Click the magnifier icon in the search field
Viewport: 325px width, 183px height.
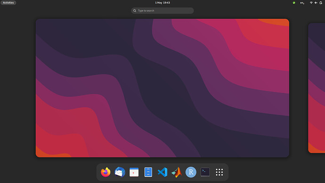click(135, 10)
